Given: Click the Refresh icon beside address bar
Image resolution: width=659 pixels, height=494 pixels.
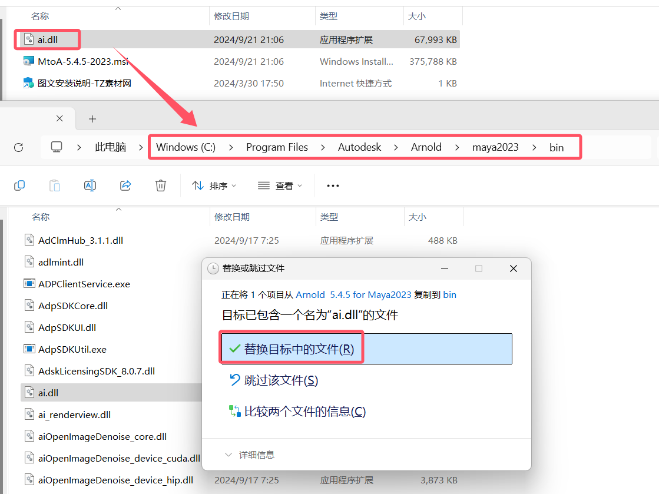Looking at the screenshot, I should (19, 147).
